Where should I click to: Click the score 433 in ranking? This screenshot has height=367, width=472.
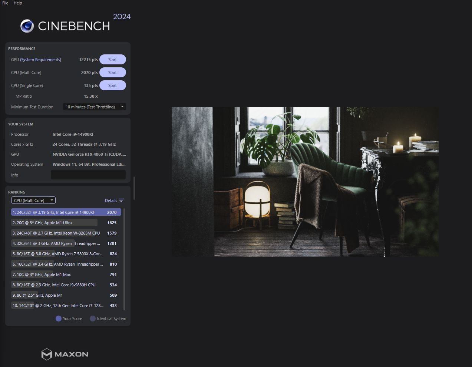[113, 306]
